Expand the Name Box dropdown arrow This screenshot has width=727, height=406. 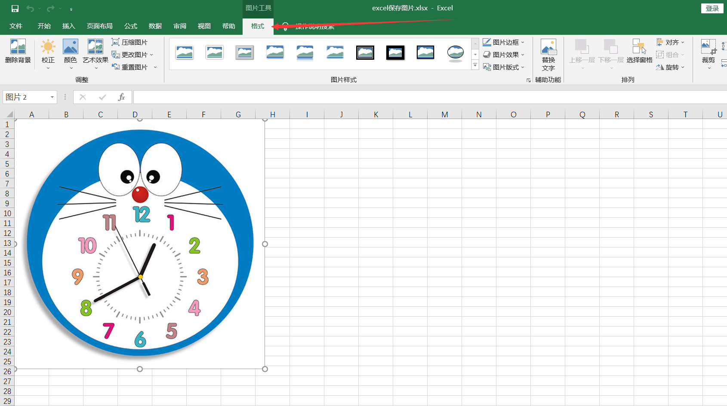[x=52, y=97]
